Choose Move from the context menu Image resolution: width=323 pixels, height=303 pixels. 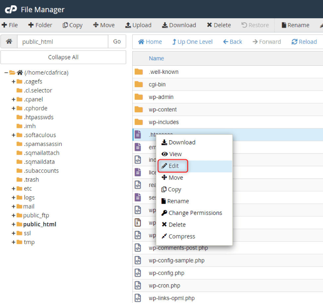click(194, 178)
